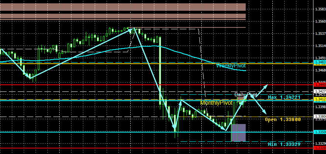Click the WeeklyPivot label
This screenshot has height=154, width=326.
[231, 66]
